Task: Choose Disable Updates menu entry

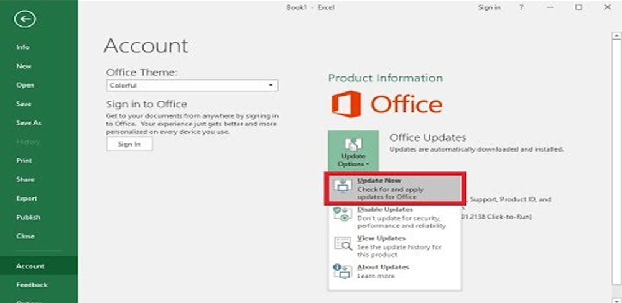Action: click(x=395, y=217)
